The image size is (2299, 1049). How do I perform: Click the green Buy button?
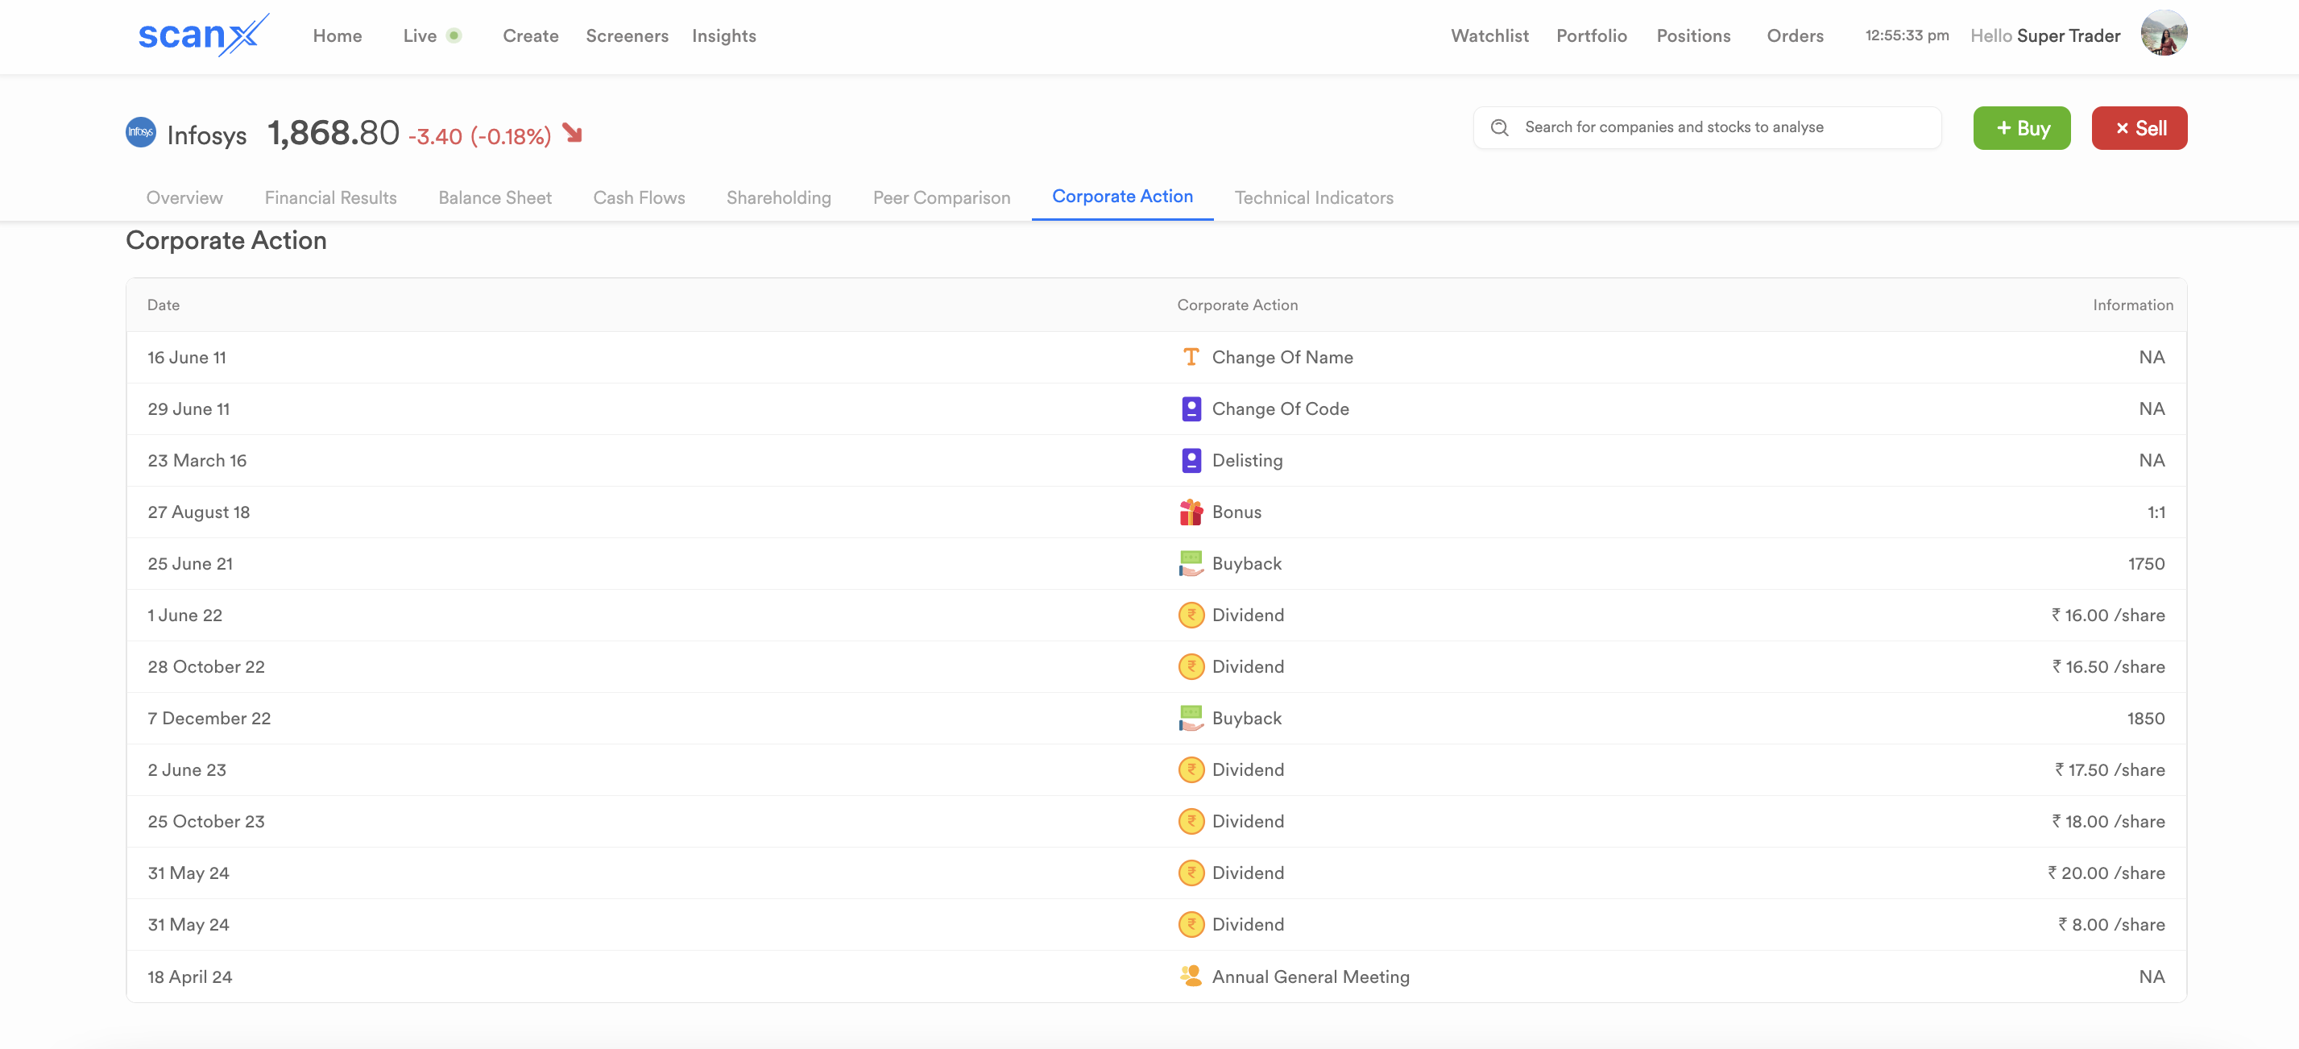tap(2021, 127)
